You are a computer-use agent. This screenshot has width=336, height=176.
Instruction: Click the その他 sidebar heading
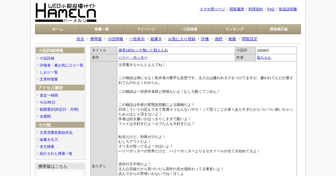[60, 125]
